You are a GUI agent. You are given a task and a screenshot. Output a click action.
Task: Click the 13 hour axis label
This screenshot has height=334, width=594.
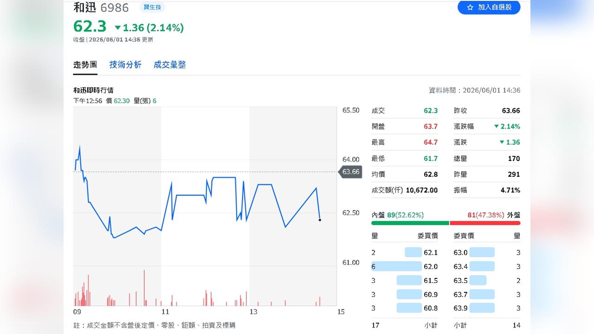click(x=253, y=312)
